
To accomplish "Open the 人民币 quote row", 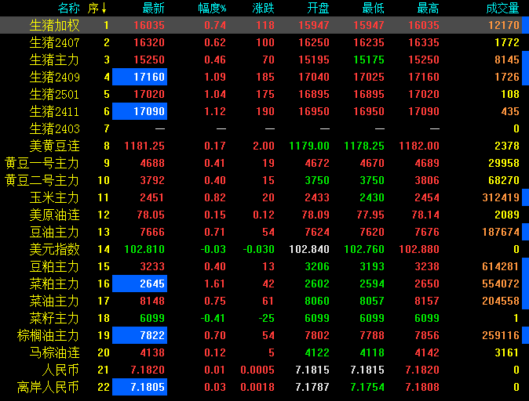I will pos(264,370).
